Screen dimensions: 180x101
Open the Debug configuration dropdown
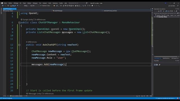[x=26, y=6]
